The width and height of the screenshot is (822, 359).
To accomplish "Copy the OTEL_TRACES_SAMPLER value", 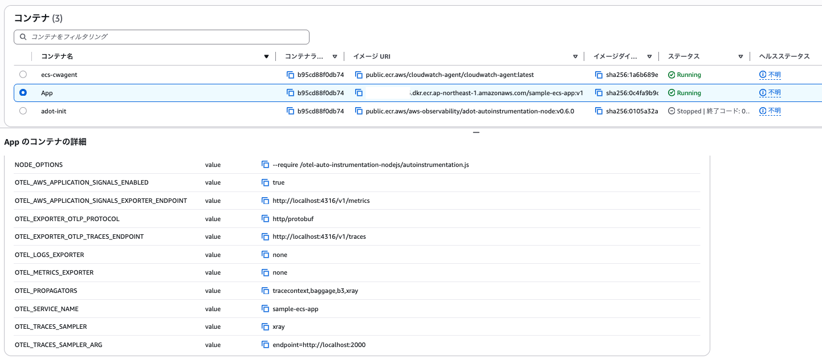I will click(265, 327).
